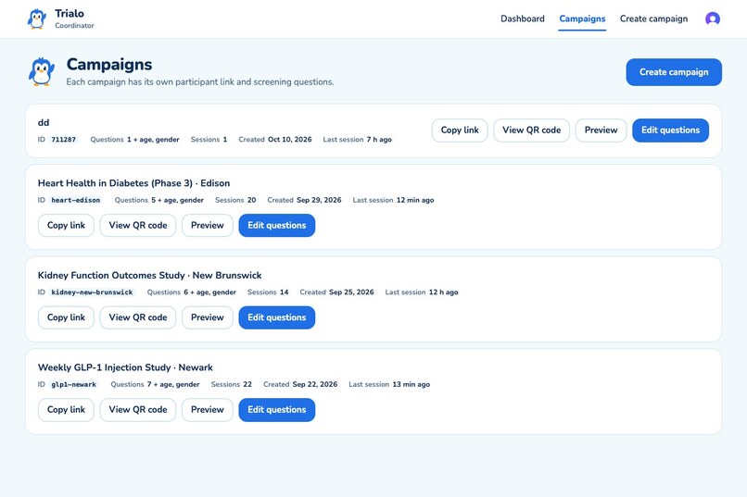This screenshot has height=497, width=747.
Task: View QR code for the dd campaign
Action: click(532, 130)
